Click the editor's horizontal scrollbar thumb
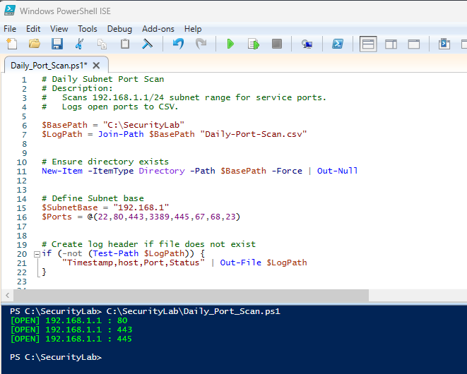The width and height of the screenshot is (467, 374). coord(191,296)
